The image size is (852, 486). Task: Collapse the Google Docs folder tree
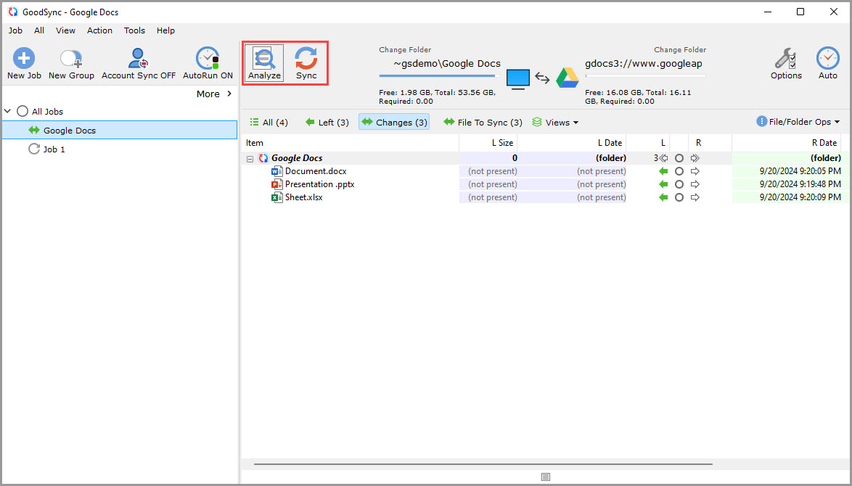pyautogui.click(x=250, y=158)
